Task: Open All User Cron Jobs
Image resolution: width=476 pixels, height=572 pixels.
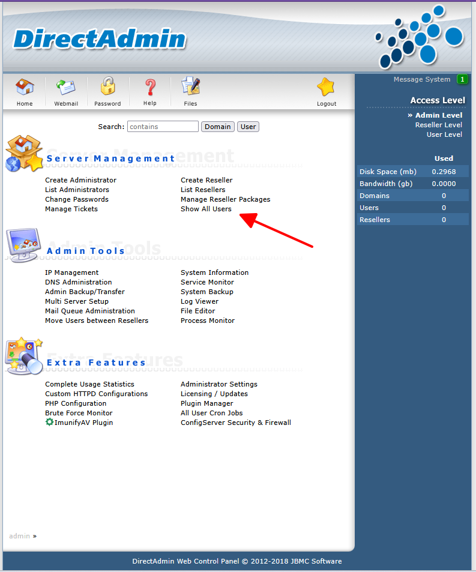Action: pyautogui.click(x=211, y=413)
